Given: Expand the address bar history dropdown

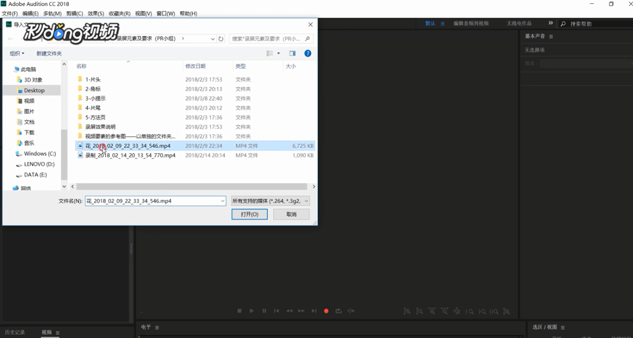Looking at the screenshot, I should tap(213, 39).
